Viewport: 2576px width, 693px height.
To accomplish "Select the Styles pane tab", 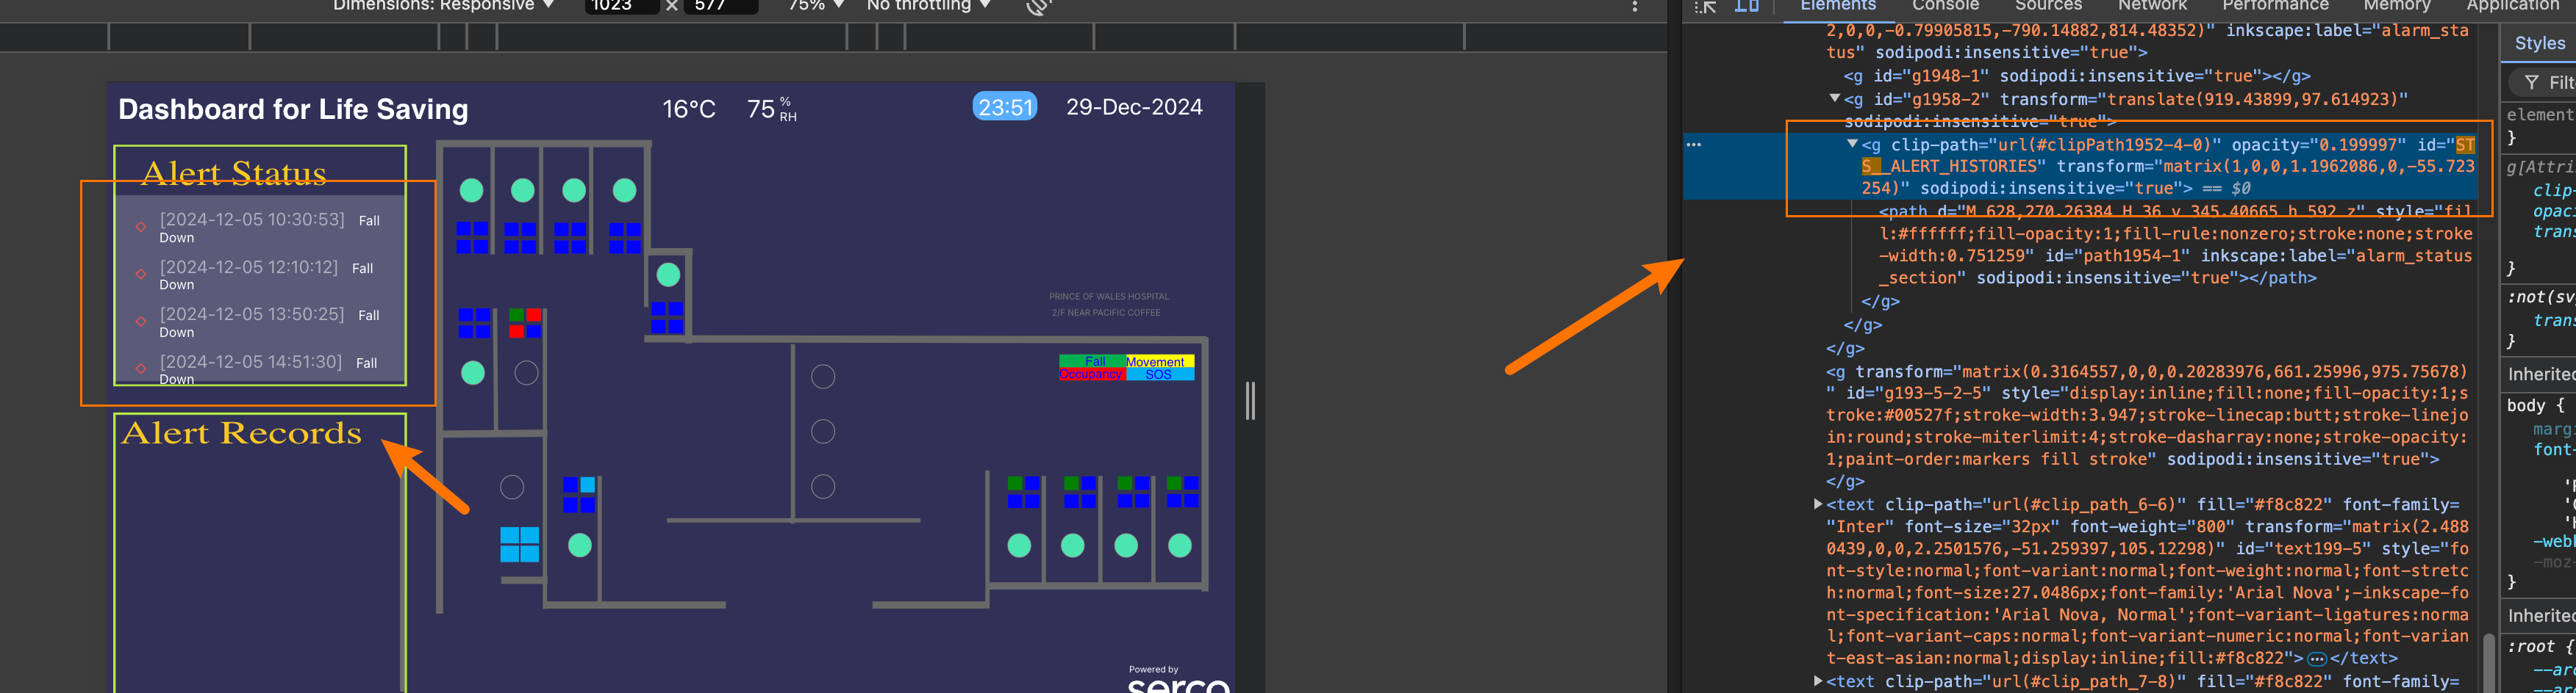I will [x=2539, y=44].
